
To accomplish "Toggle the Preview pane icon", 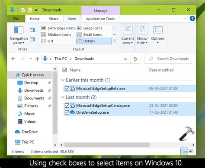I will [32, 30].
